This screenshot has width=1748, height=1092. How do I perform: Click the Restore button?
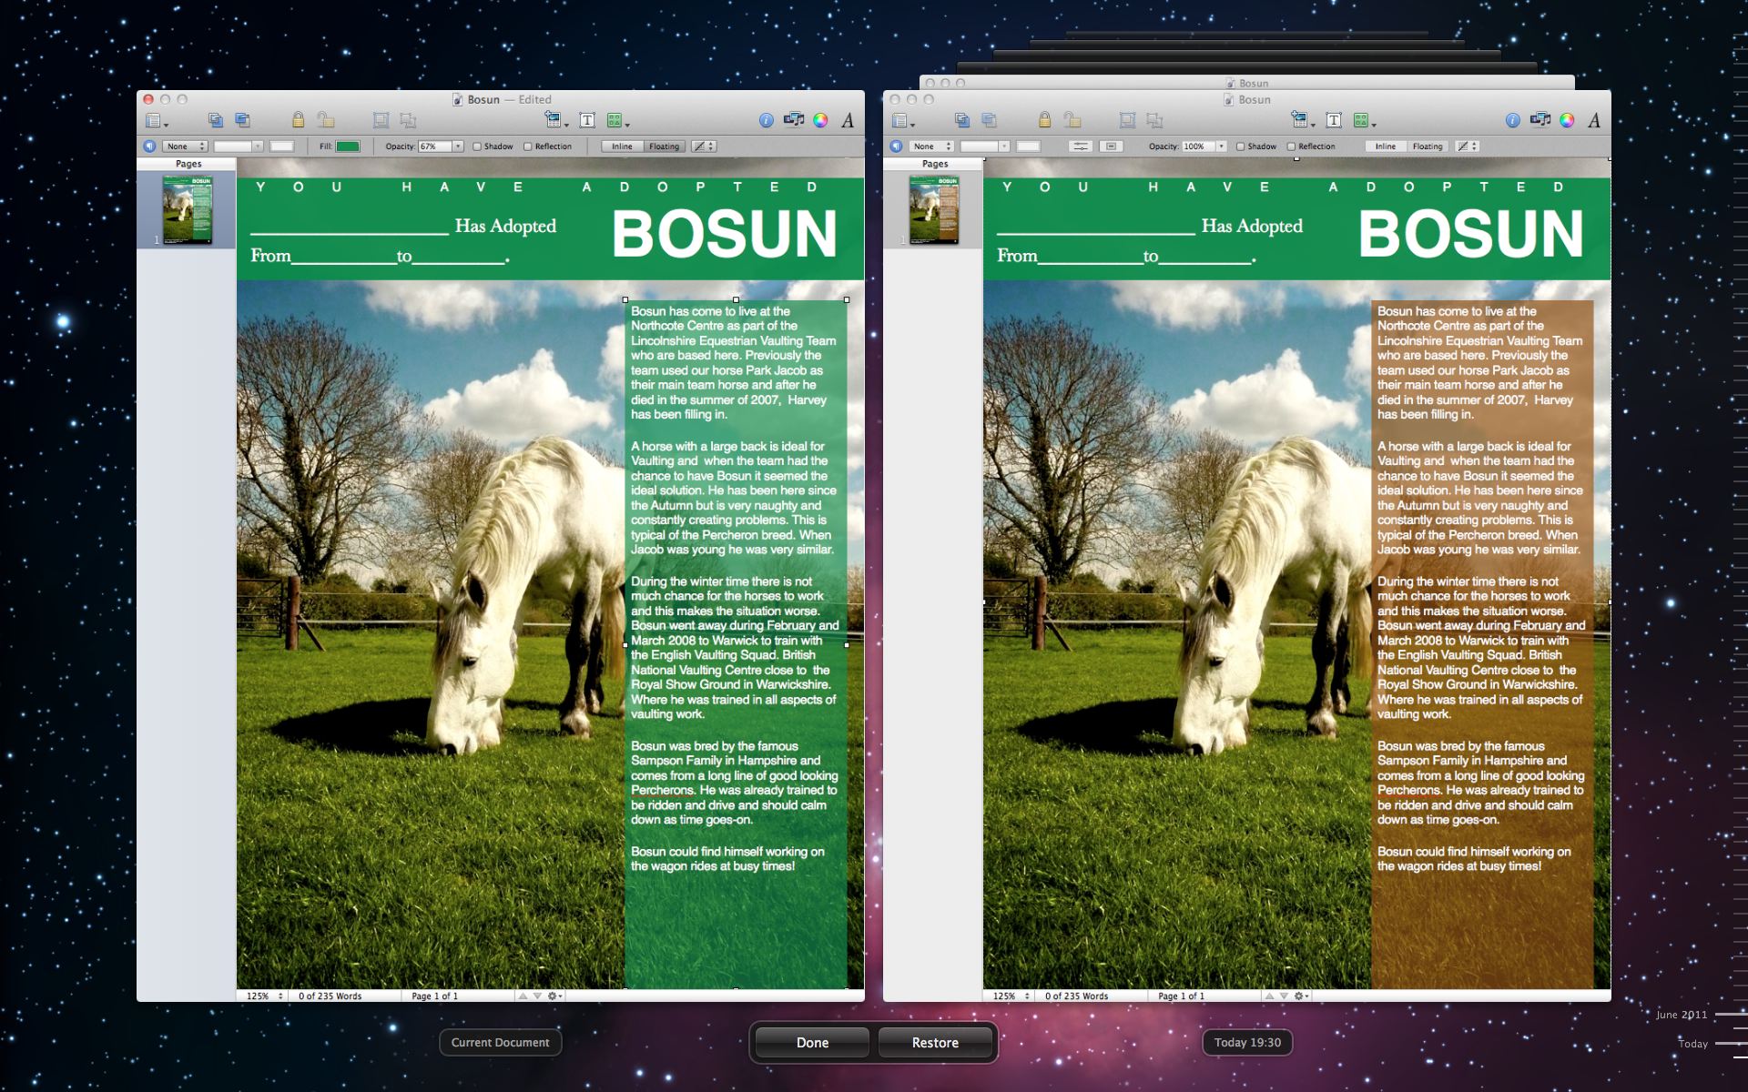click(935, 1043)
